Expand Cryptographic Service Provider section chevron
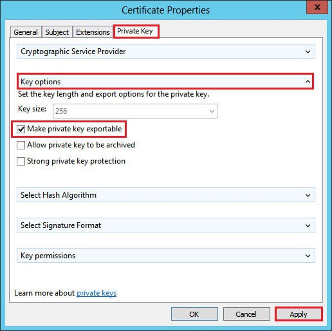The height and width of the screenshot is (331, 332). click(308, 52)
